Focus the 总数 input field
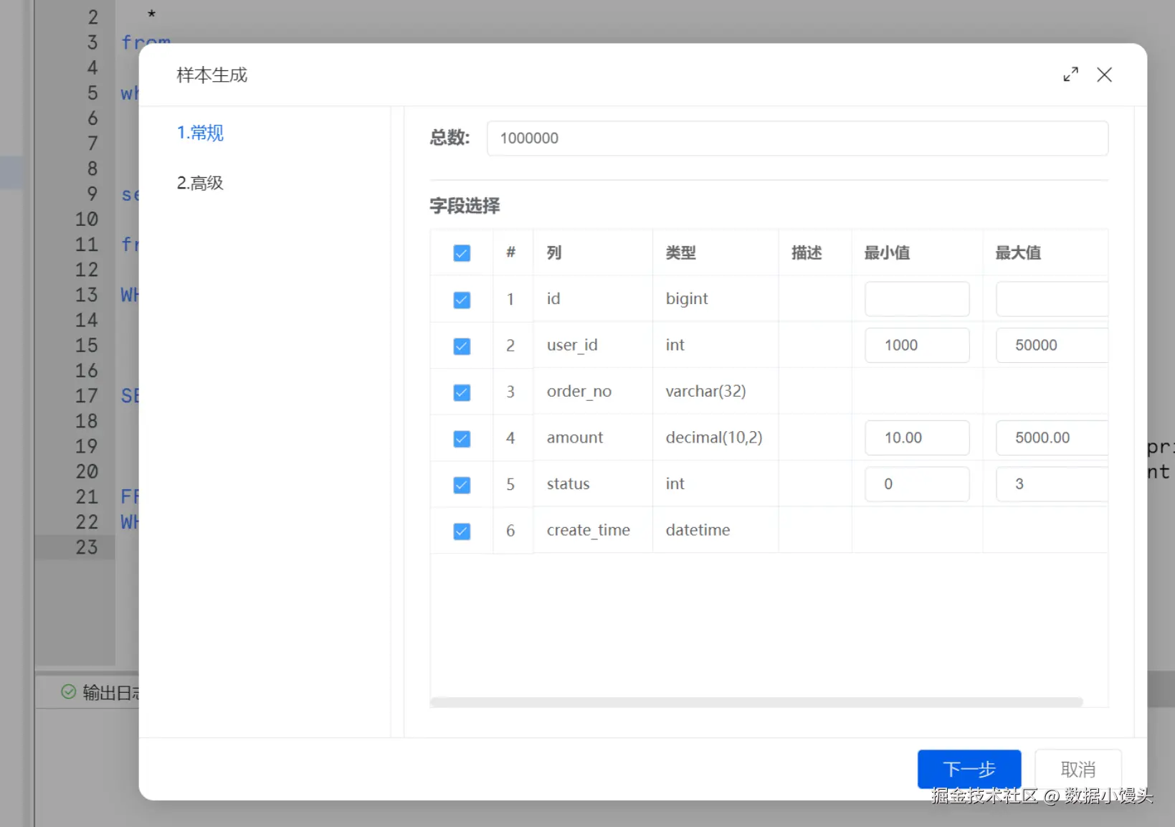Screen dimensions: 1175x827 (796, 138)
